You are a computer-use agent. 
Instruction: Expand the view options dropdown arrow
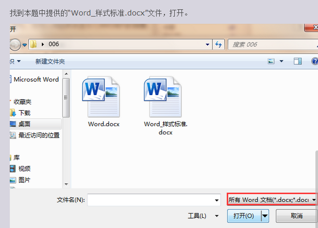pyautogui.click(x=281, y=61)
